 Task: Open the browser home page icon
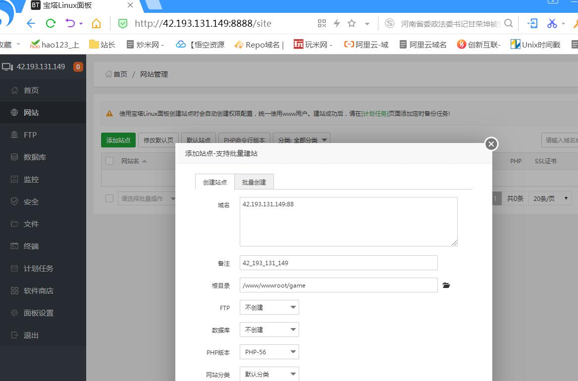pos(96,23)
